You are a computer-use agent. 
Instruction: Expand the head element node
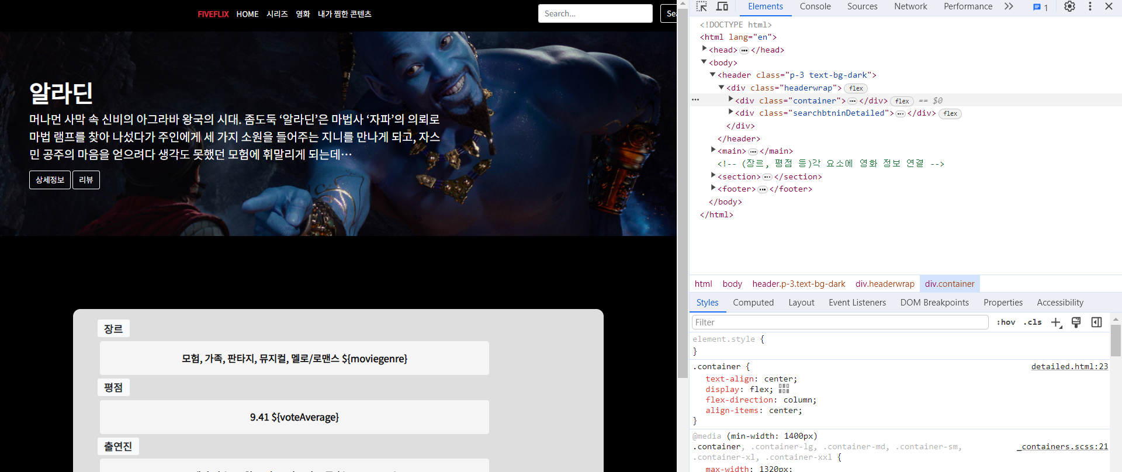pos(704,49)
